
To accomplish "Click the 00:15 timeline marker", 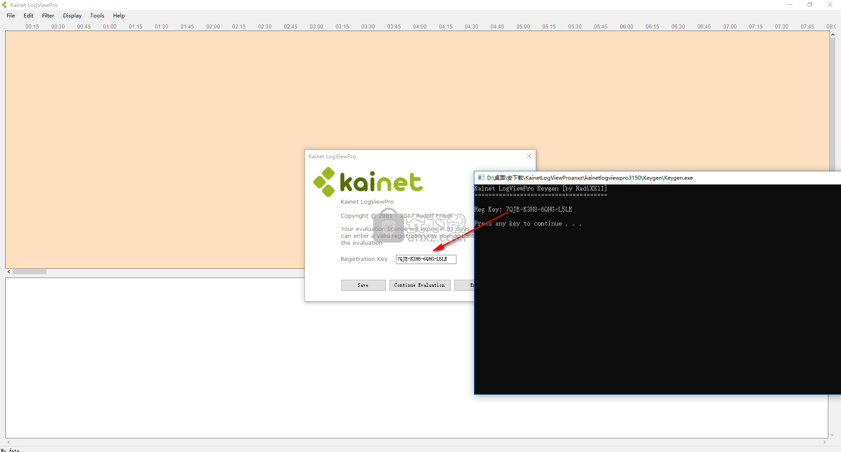I will pyautogui.click(x=32, y=27).
